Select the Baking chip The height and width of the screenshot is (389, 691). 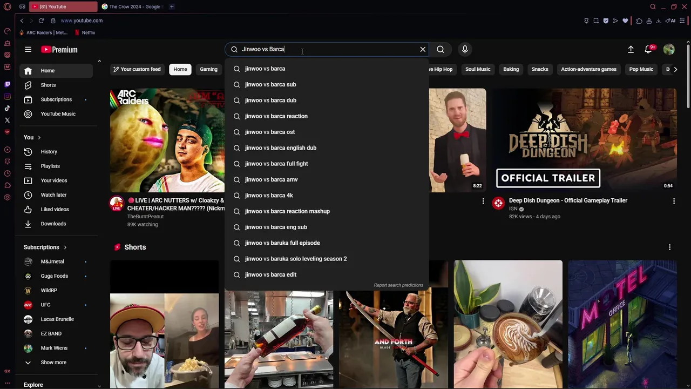pos(511,69)
